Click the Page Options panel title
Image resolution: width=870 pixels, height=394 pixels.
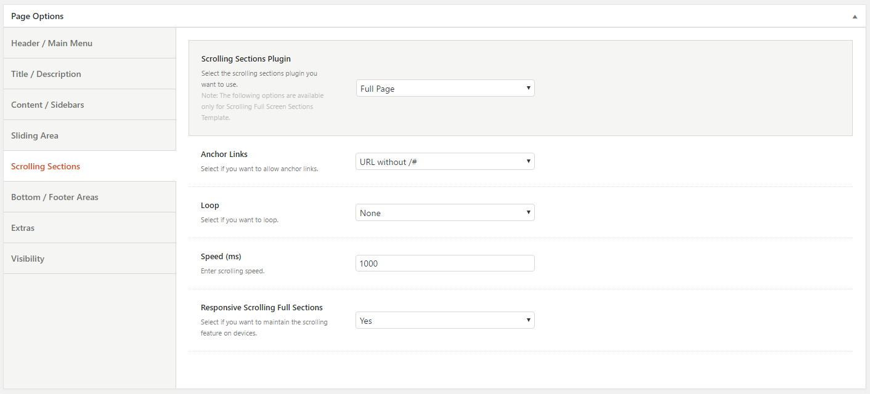click(x=37, y=16)
